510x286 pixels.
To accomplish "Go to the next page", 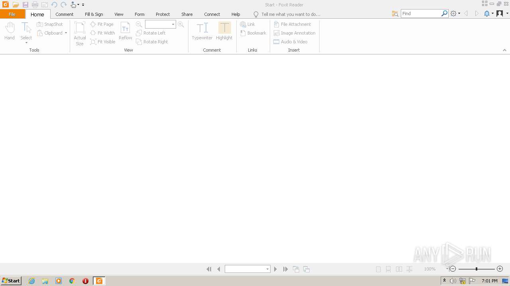I will 275,269.
